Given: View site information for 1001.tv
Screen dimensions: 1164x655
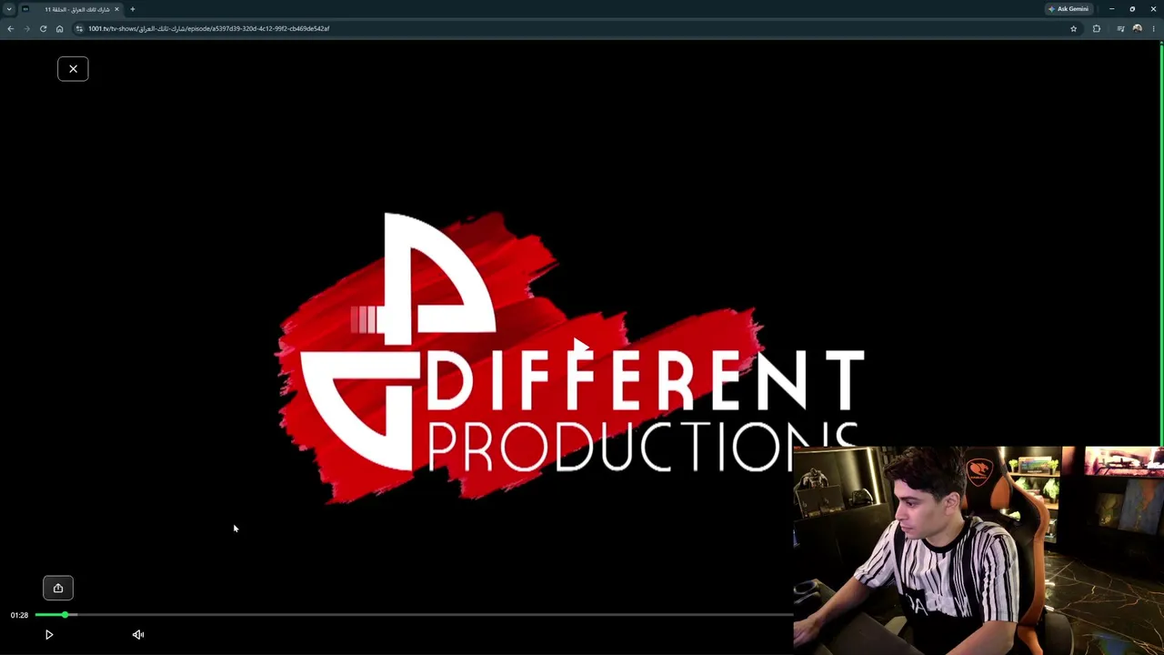Looking at the screenshot, I should point(79,28).
